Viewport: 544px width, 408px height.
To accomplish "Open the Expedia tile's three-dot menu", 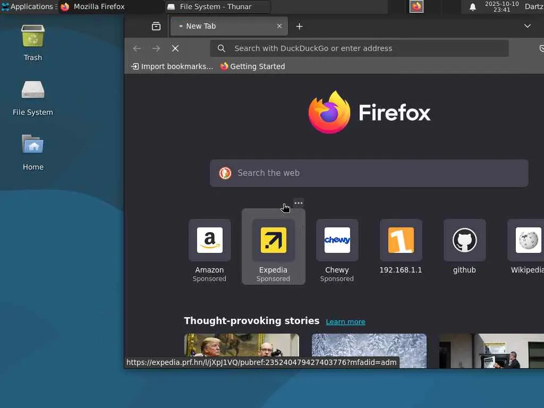I will tap(299, 203).
